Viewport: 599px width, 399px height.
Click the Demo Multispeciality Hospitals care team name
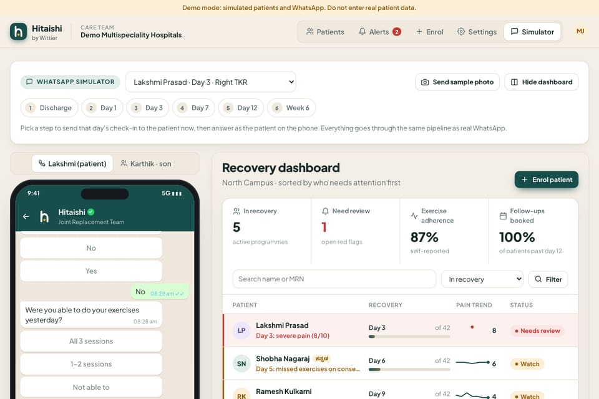(131, 35)
